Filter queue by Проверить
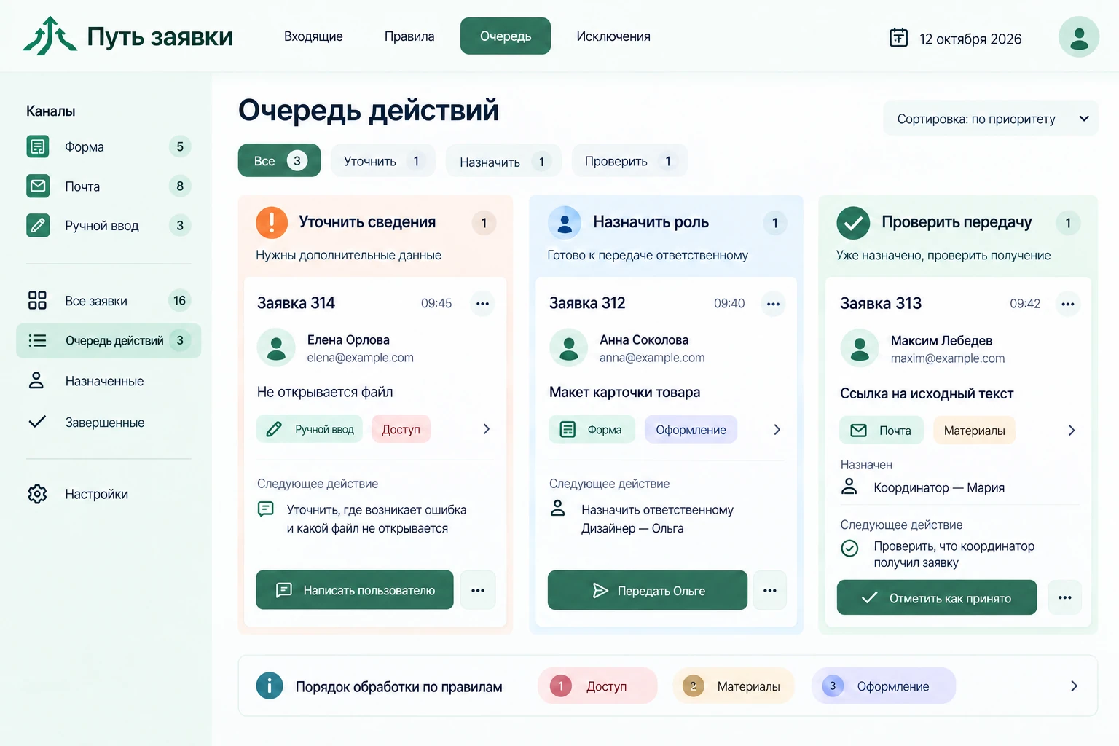Screen dimensions: 1119x746 (x=629, y=161)
